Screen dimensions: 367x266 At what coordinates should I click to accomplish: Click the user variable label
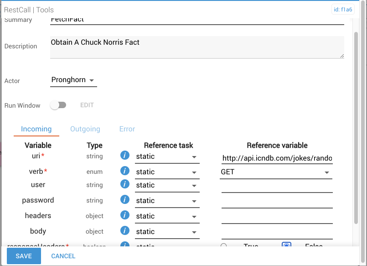click(x=38, y=185)
